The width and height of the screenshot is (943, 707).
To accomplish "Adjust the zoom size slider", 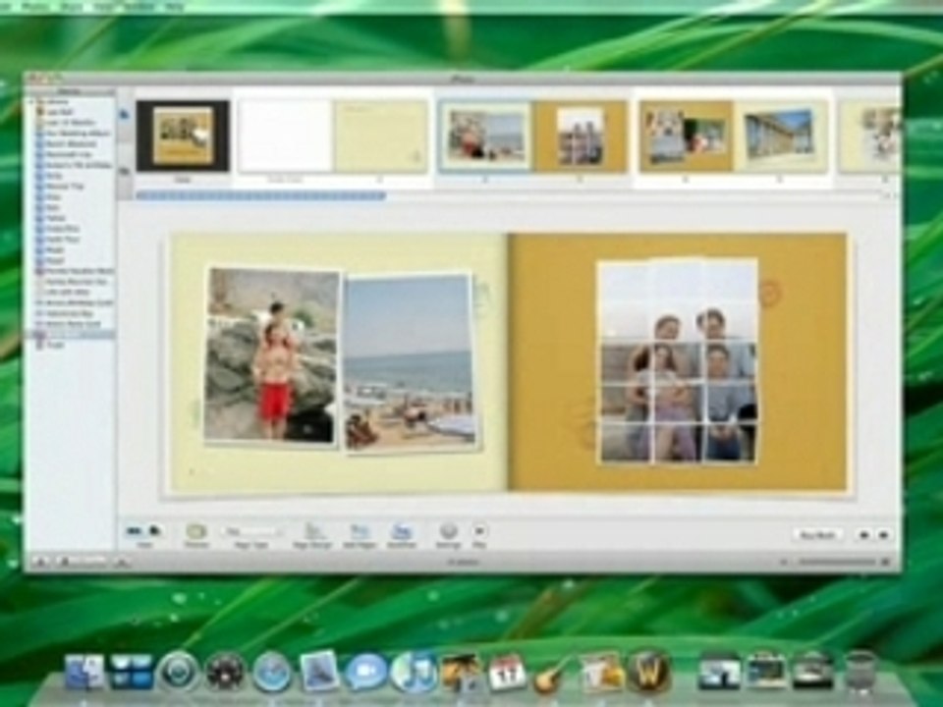I will point(837,562).
